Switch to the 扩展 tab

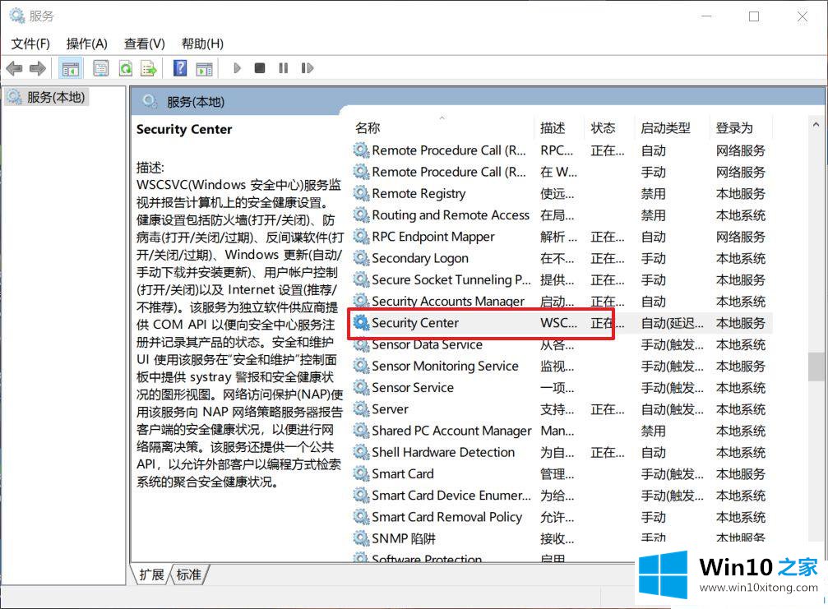151,574
